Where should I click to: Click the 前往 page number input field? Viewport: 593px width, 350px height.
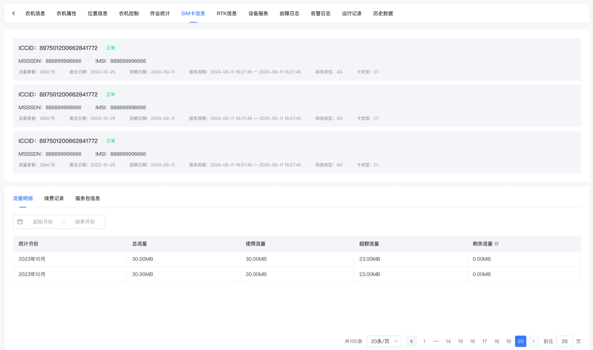[564, 341]
